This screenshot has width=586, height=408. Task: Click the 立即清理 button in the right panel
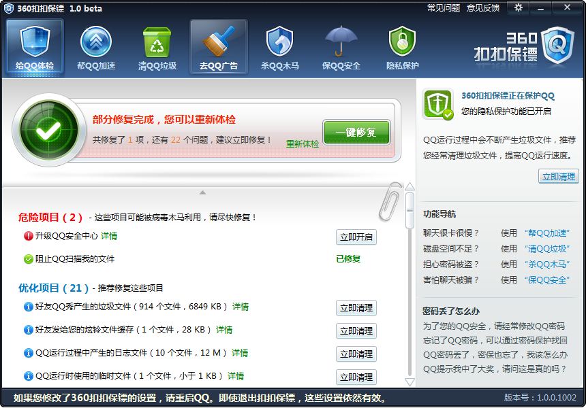pos(558,176)
